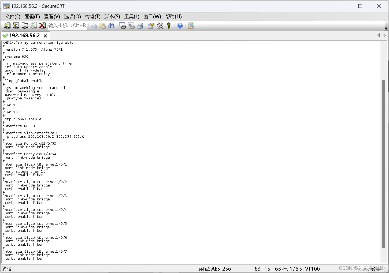The image size is (389, 273).
Task: Click the Public Key Assistant key icon
Action: [169, 26]
